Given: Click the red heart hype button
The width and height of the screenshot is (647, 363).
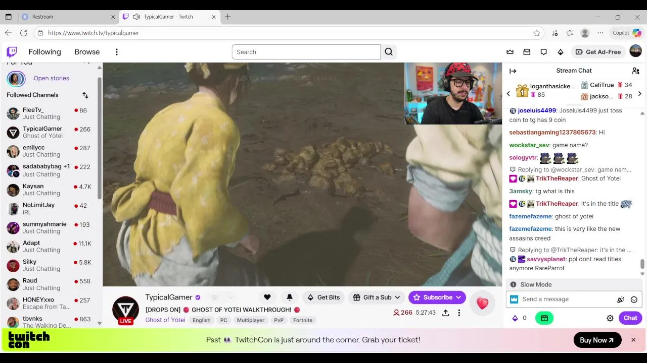Looking at the screenshot, I should (482, 303).
